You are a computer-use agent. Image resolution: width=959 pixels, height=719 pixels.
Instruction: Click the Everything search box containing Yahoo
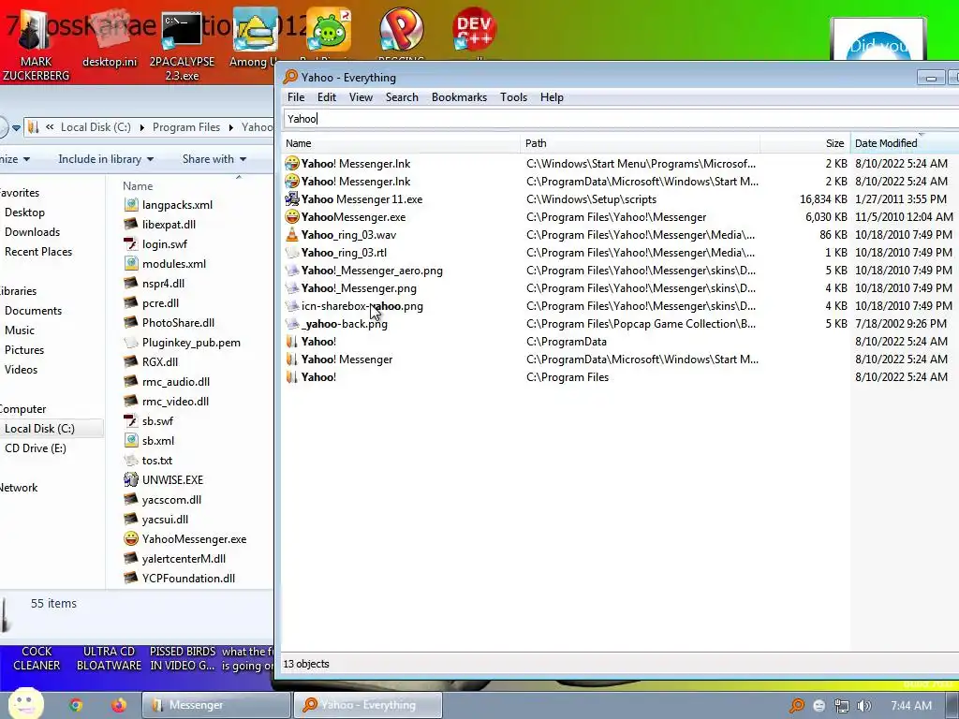[x=621, y=119]
